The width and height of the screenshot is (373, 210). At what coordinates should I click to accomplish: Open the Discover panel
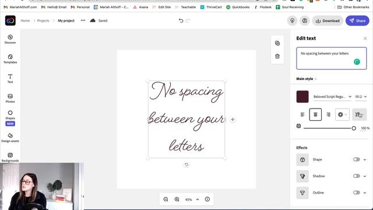click(10, 39)
